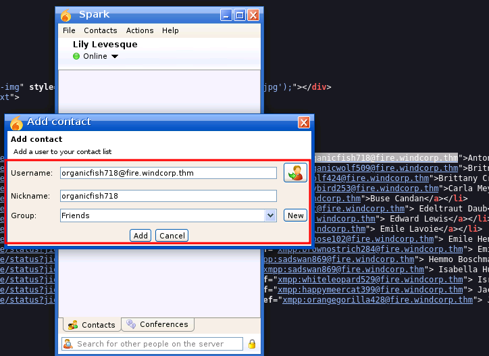Click the user search icon beside Username
Screen dimensions: 489x356
pyautogui.click(x=295, y=173)
